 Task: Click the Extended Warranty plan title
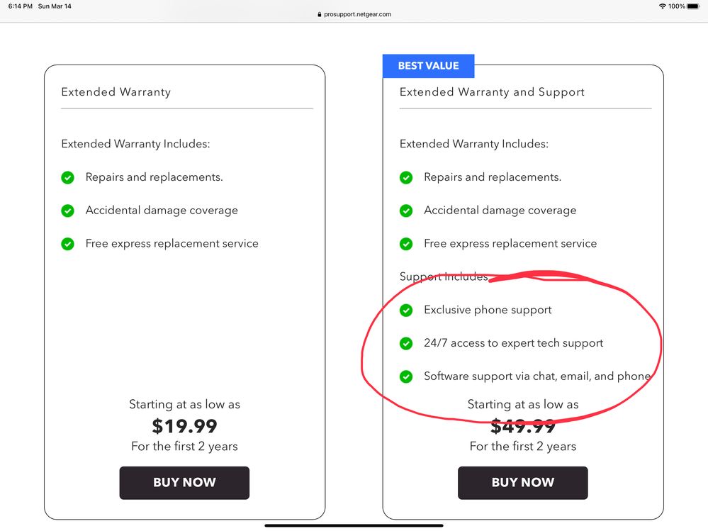(x=116, y=92)
